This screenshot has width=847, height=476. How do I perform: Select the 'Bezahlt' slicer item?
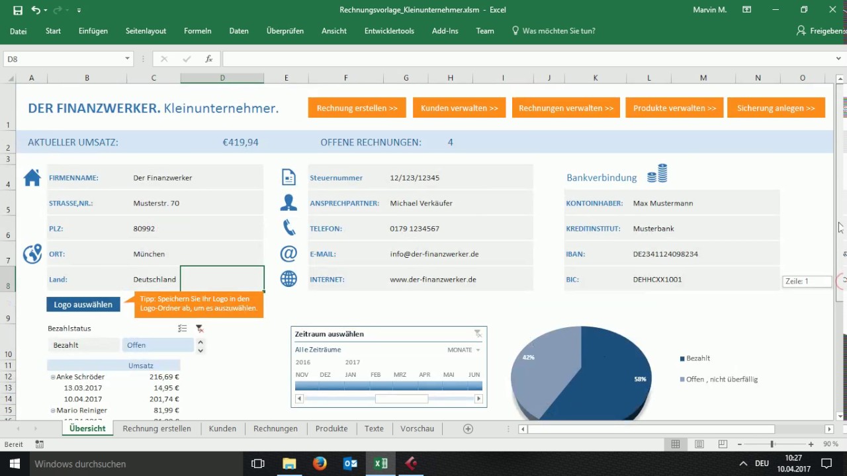click(83, 345)
